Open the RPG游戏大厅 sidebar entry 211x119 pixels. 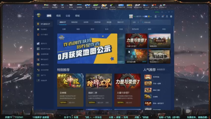coord(44,24)
